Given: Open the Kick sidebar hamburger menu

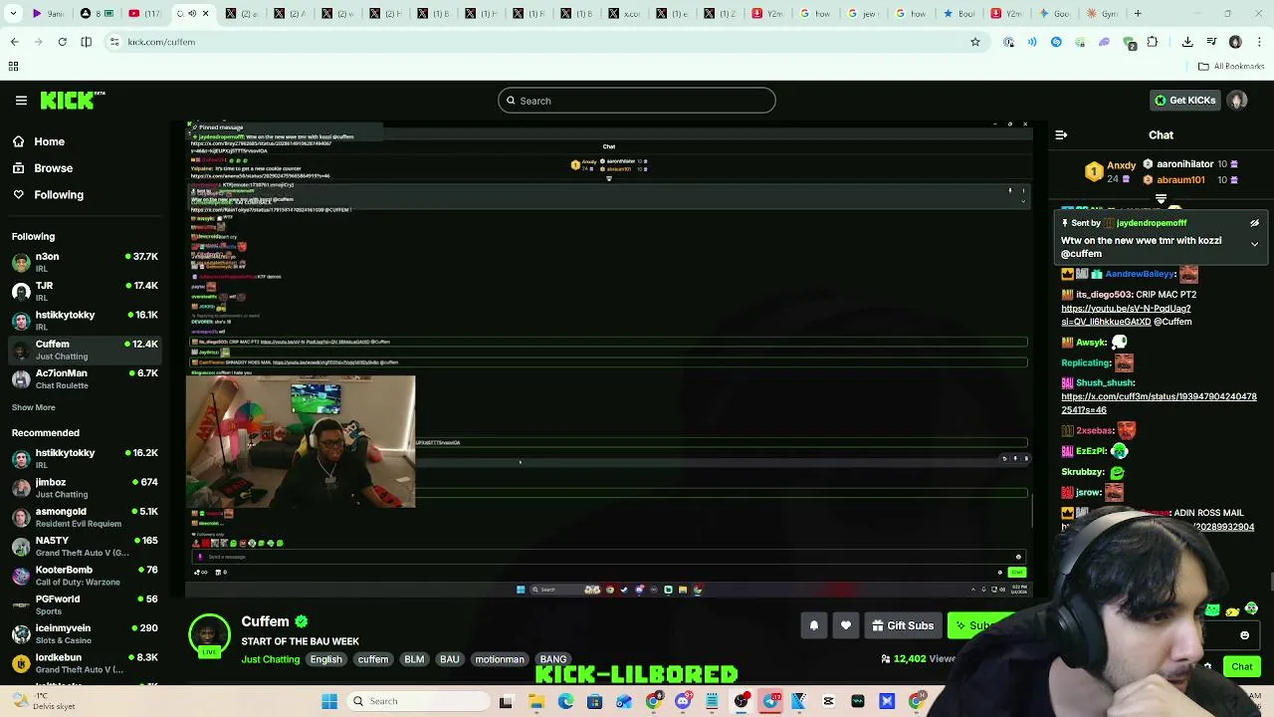Looking at the screenshot, I should (21, 101).
